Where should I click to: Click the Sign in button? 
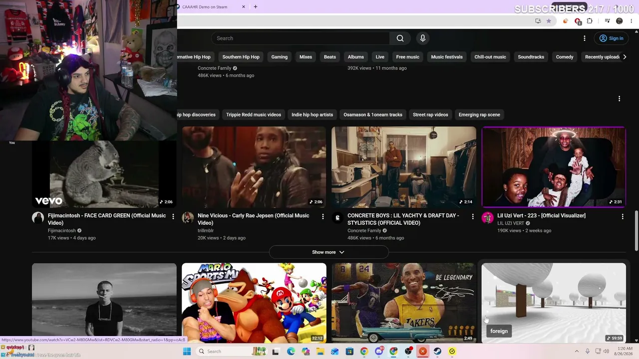click(612, 38)
